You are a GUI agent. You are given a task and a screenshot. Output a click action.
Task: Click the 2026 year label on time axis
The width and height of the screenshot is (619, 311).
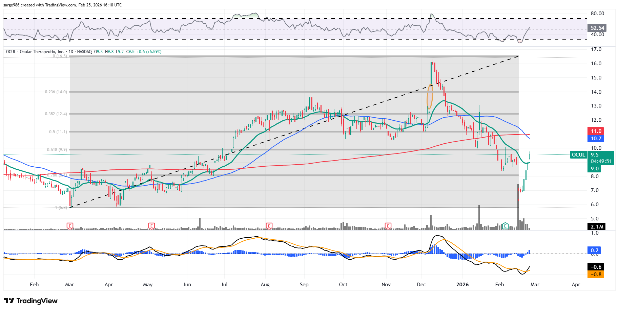coord(462,285)
